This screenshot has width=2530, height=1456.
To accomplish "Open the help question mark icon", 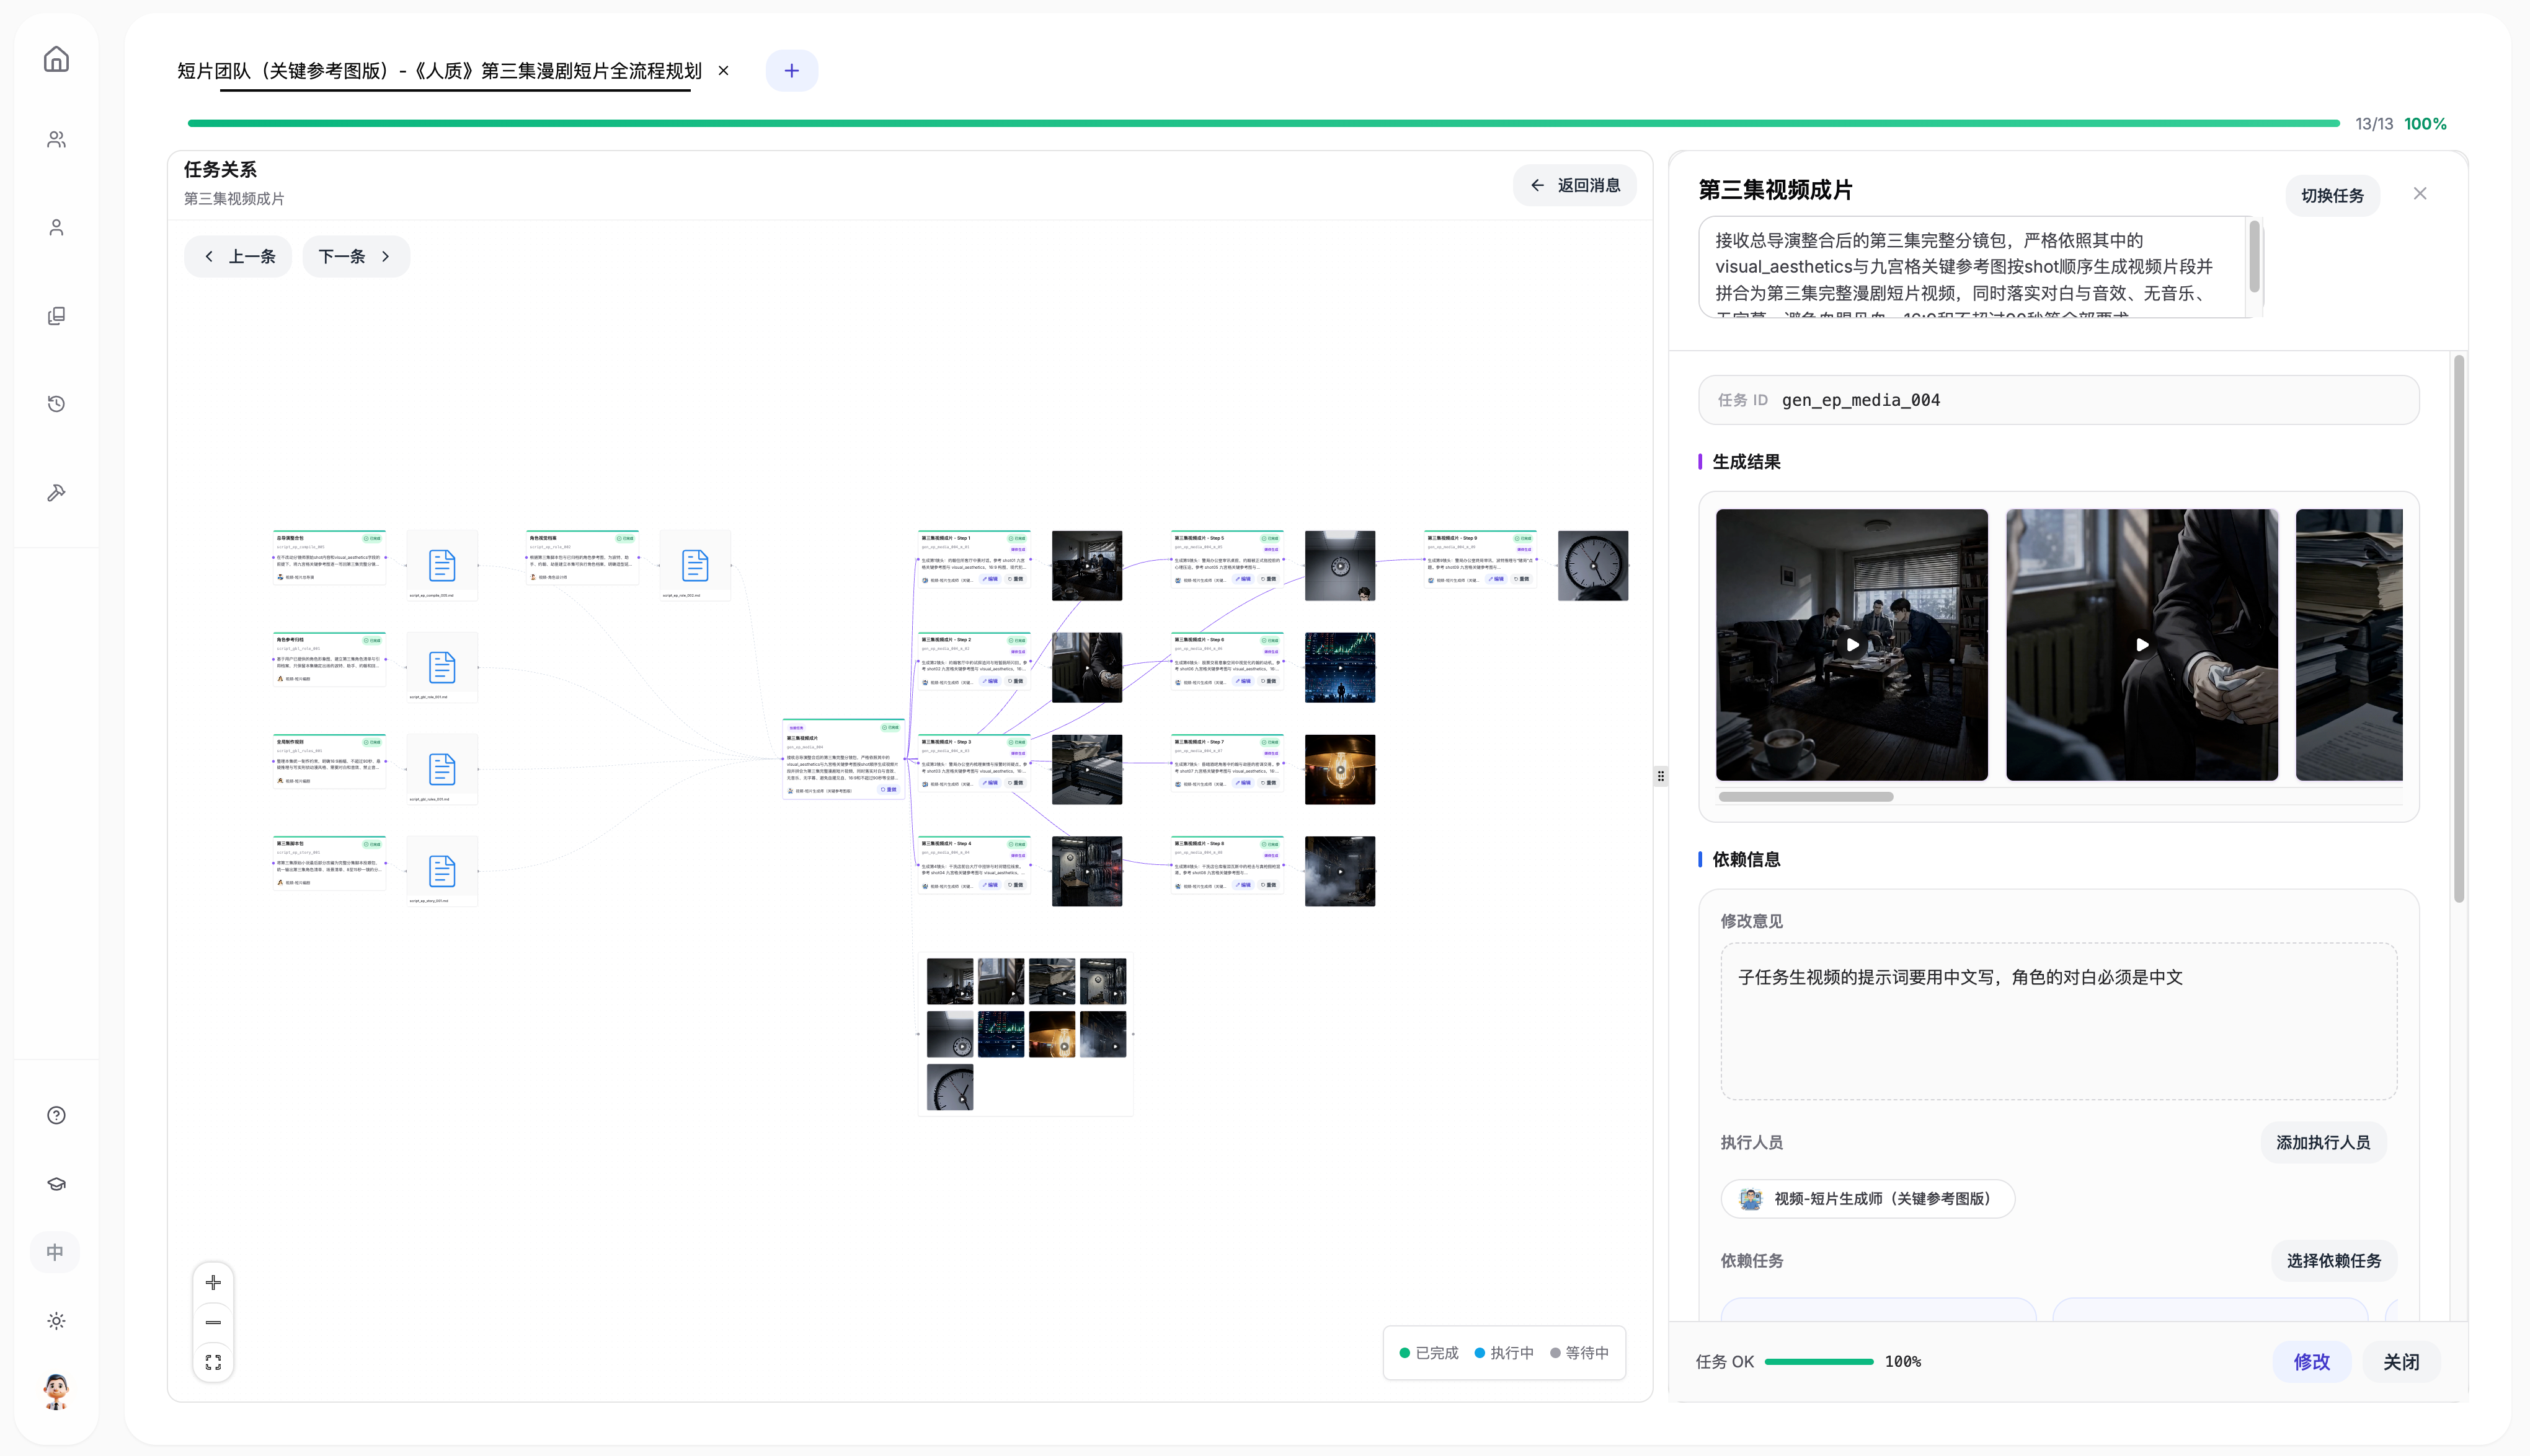I will [56, 1115].
